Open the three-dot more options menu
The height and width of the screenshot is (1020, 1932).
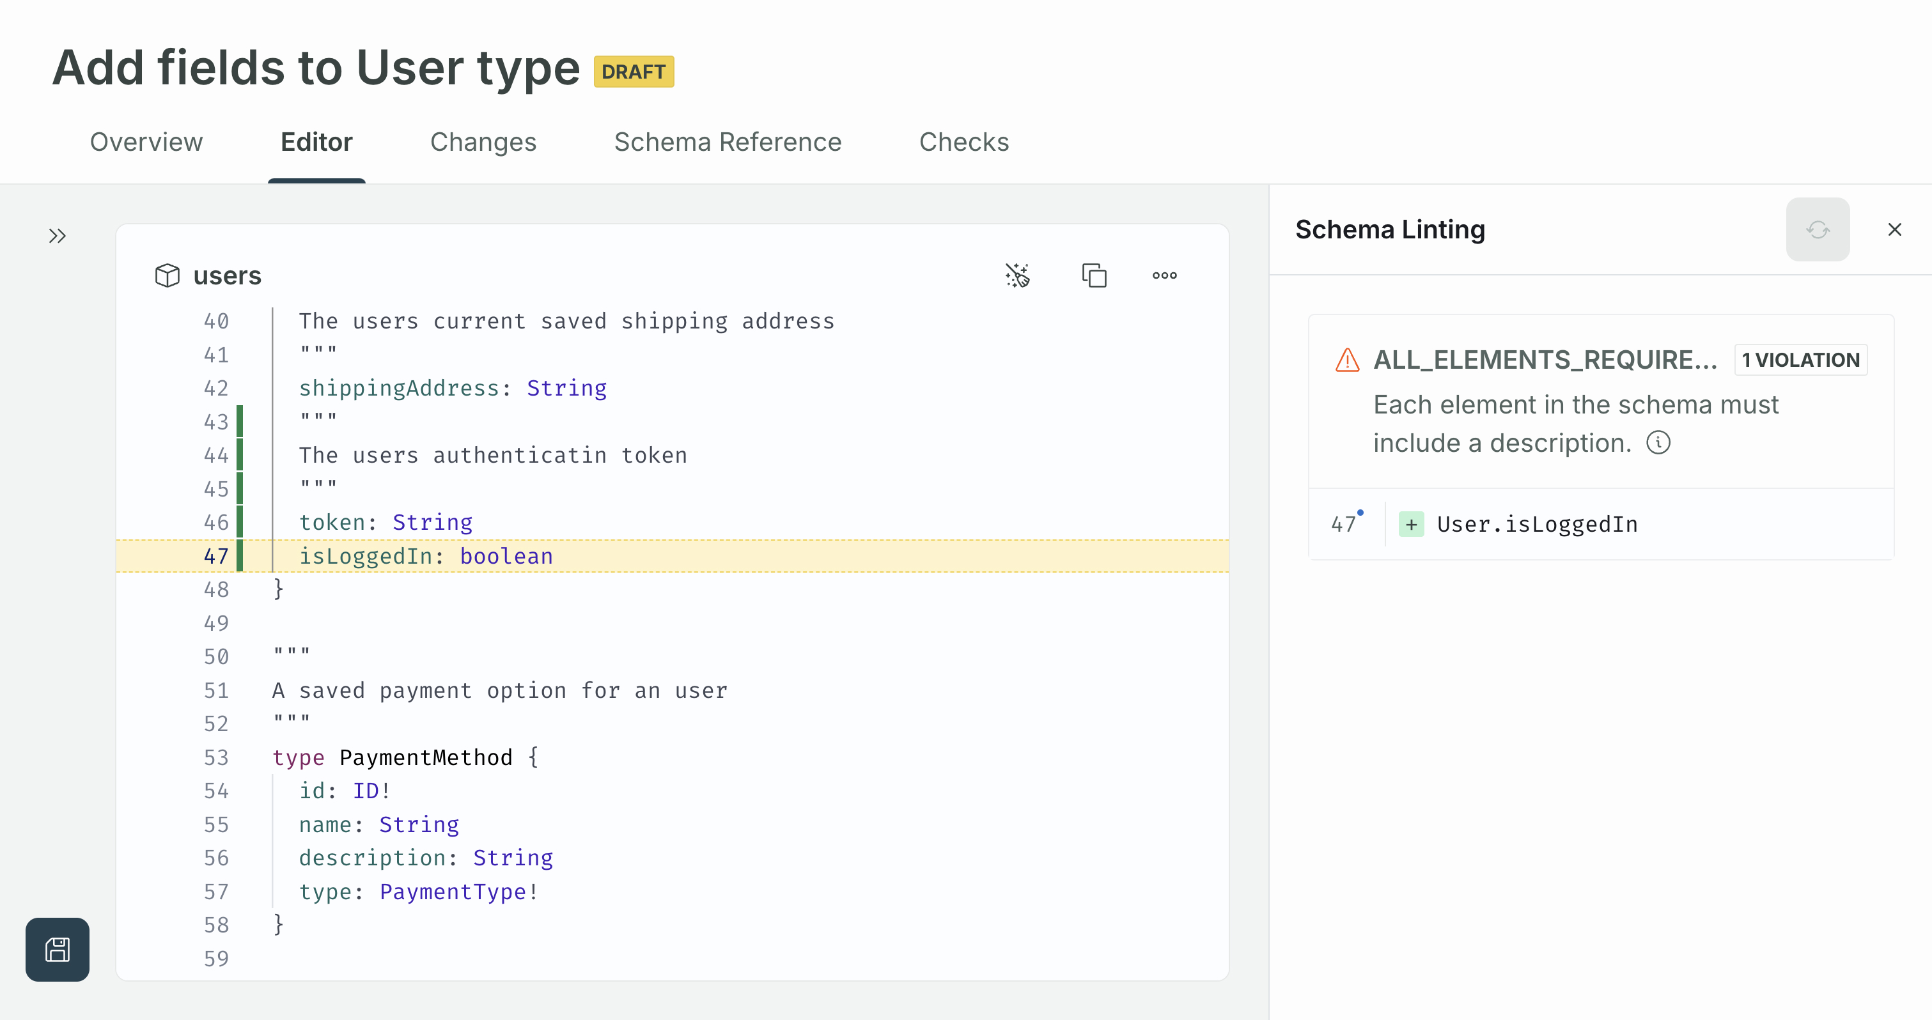point(1165,275)
